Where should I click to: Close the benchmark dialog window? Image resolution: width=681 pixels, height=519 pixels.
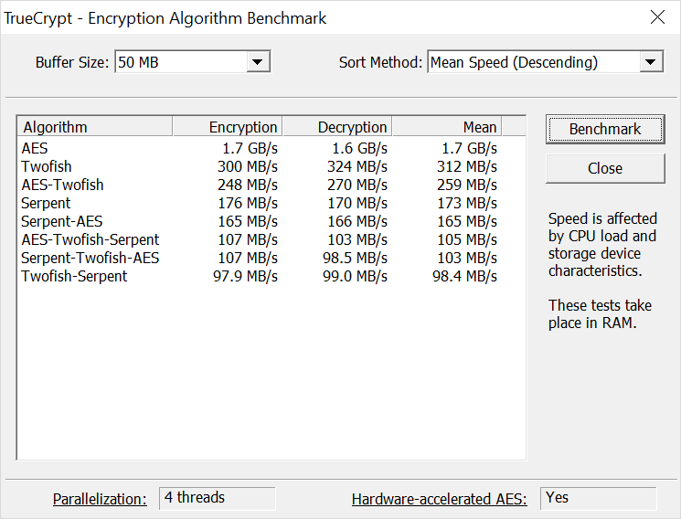coord(657,17)
